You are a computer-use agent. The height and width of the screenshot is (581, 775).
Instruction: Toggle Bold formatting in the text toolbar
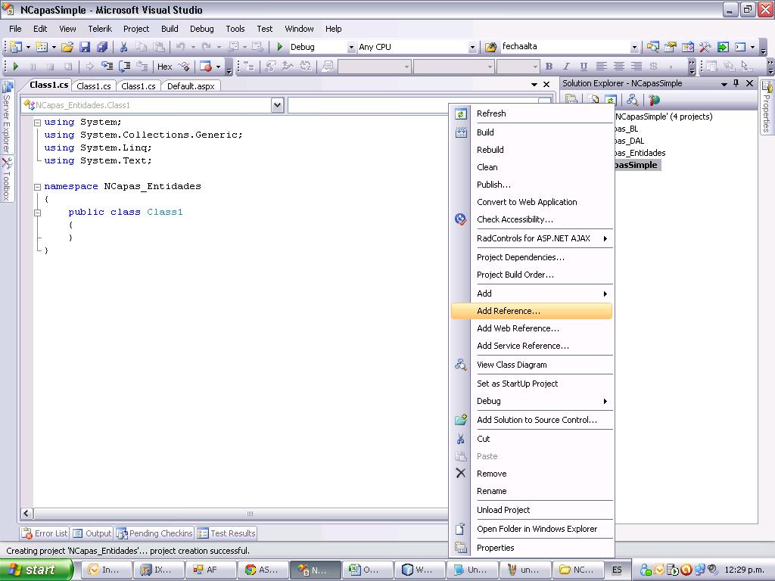(549, 66)
